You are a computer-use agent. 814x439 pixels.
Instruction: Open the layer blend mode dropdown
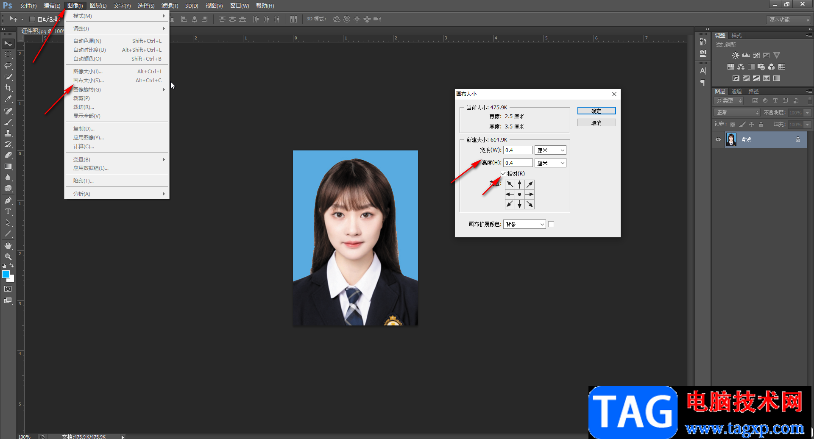coord(737,113)
